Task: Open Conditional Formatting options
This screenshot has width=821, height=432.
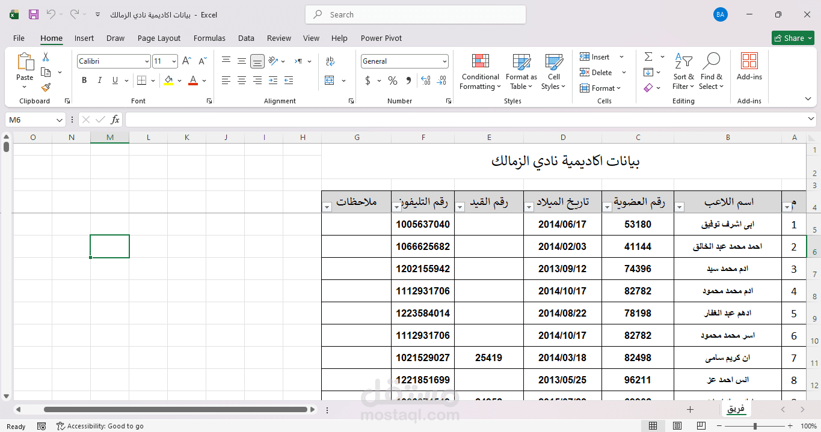Action: pyautogui.click(x=479, y=71)
